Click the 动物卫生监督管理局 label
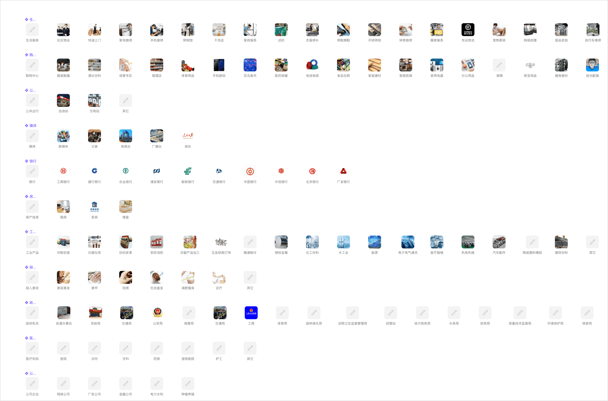Viewport: 608px width, 401px height. 352,324
